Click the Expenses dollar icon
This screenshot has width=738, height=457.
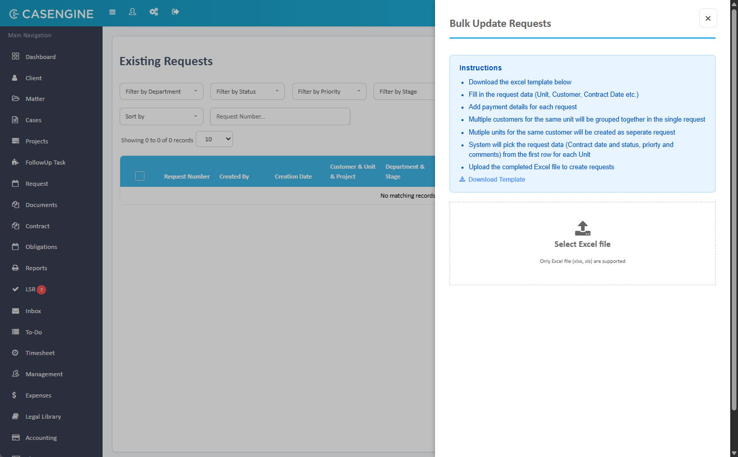[15, 395]
